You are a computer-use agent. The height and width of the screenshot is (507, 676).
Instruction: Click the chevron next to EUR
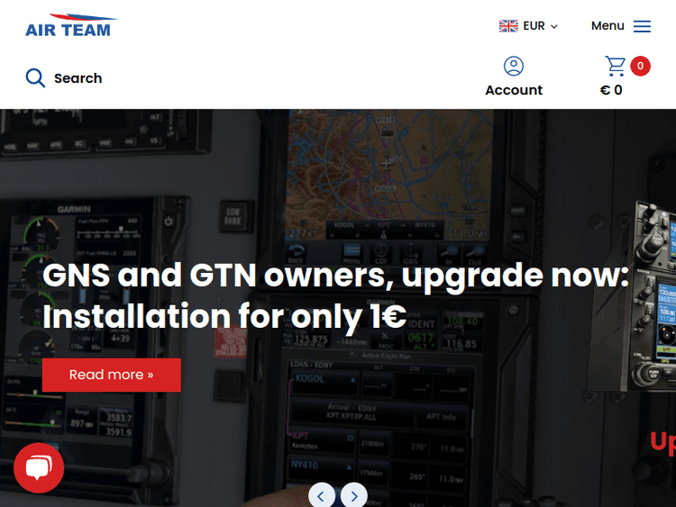tap(554, 27)
